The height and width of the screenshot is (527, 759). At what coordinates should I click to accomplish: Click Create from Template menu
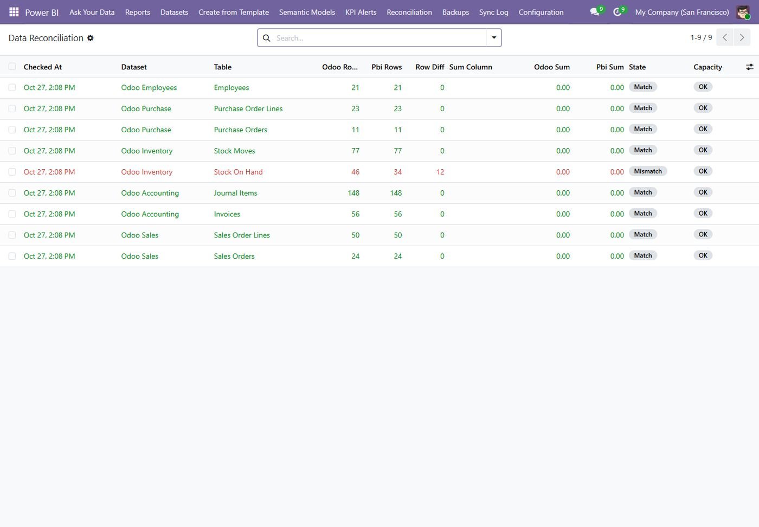[x=234, y=12]
